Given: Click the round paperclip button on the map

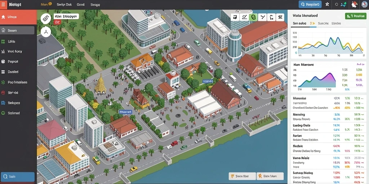Looking at the screenshot, I should (46, 19).
